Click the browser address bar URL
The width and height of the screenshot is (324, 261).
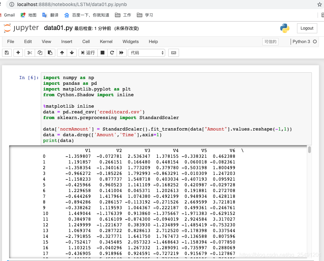[x=72, y=4]
